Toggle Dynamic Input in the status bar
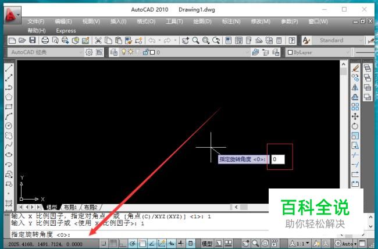The width and height of the screenshot is (378, 249). click(171, 244)
